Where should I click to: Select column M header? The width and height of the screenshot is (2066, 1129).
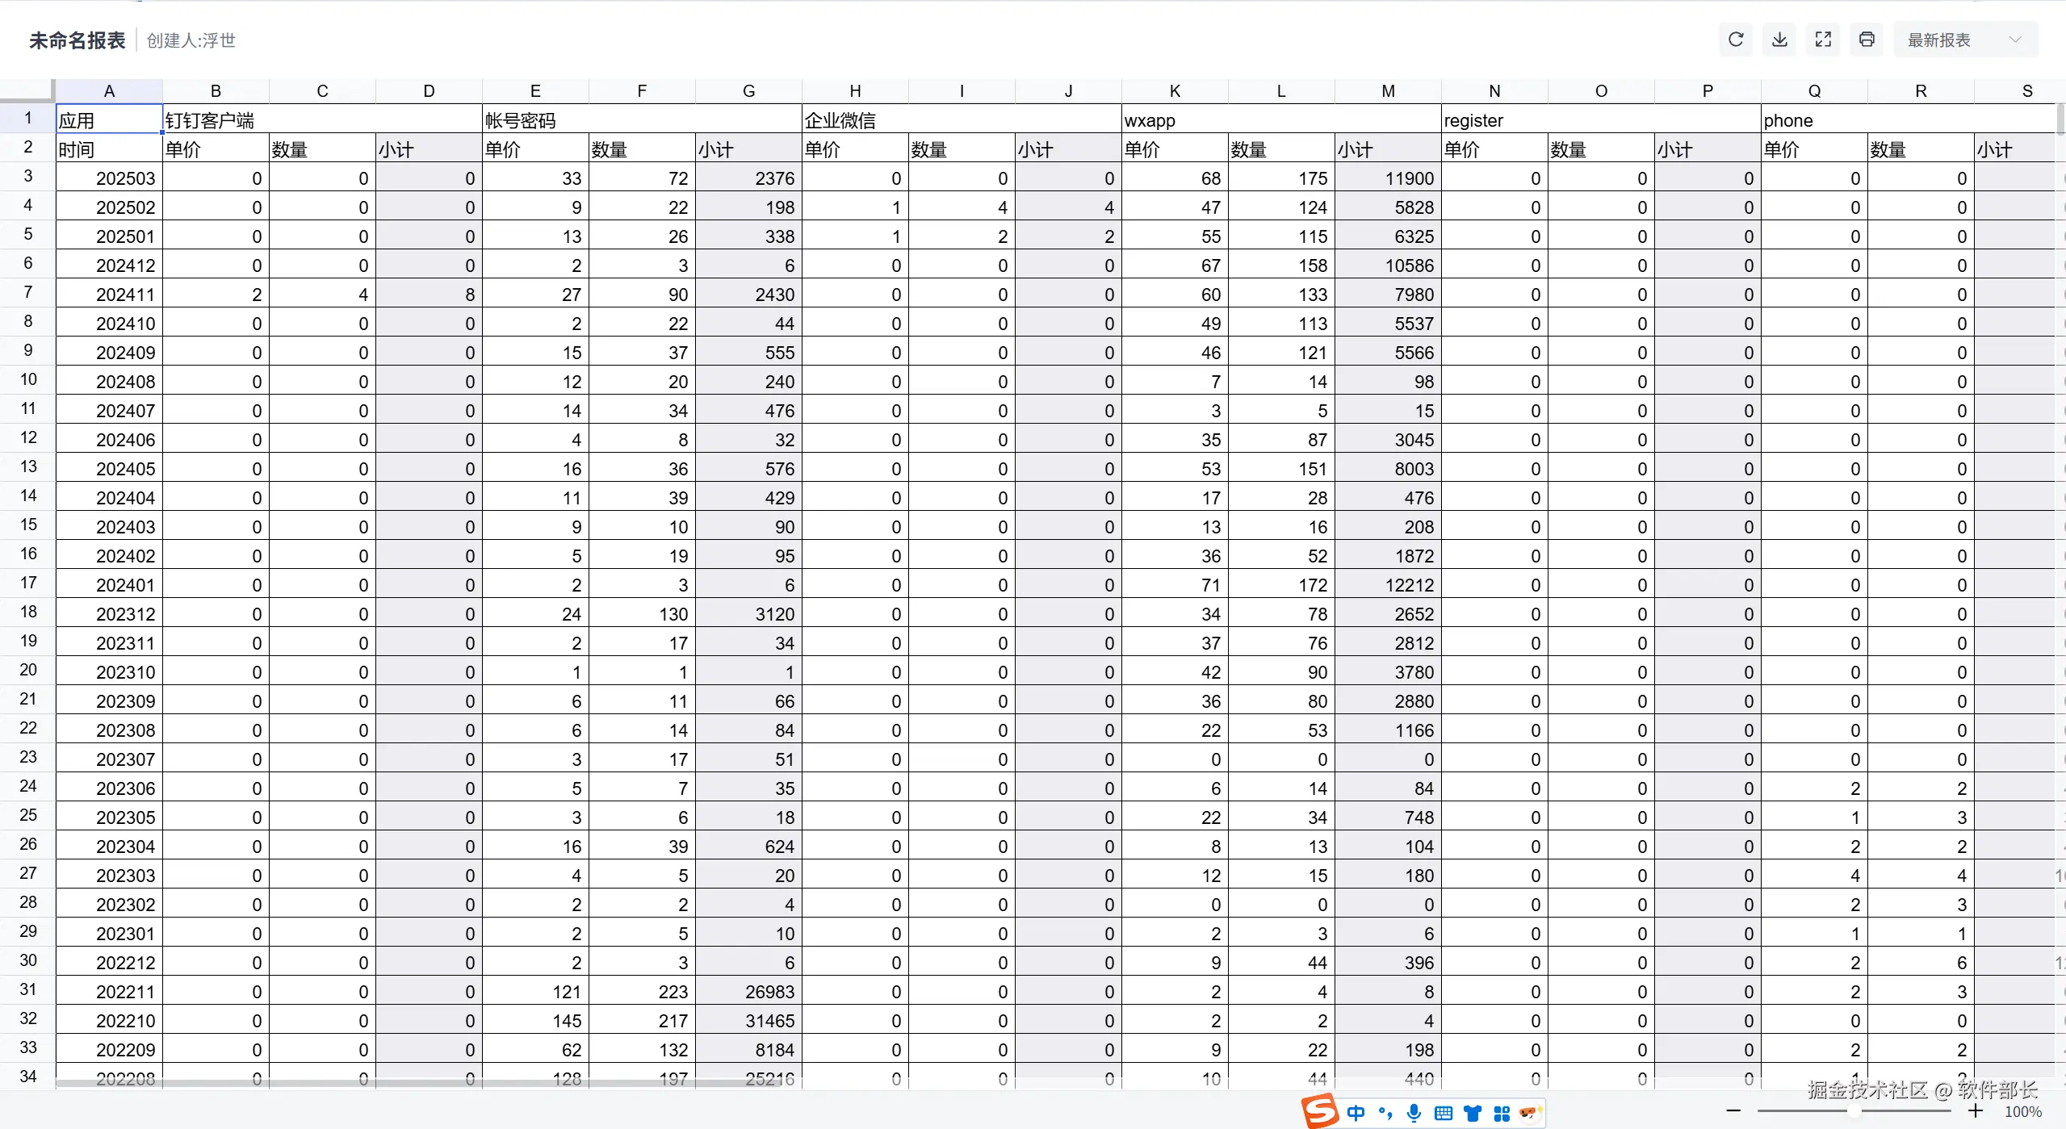(x=1388, y=91)
